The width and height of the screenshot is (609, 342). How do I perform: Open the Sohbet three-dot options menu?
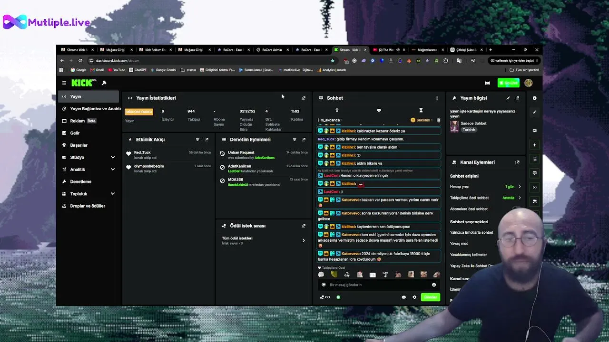coord(437,98)
